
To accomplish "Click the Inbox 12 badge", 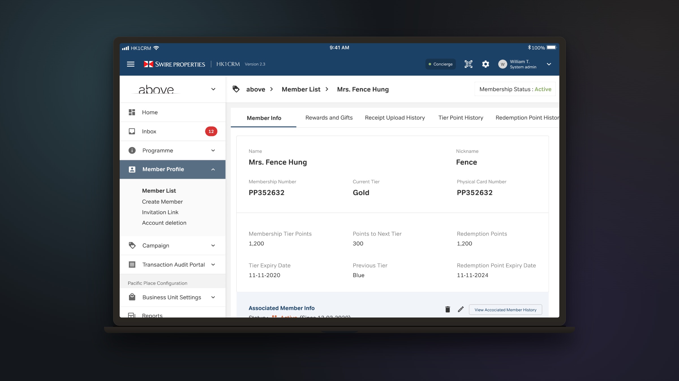I will (211, 131).
